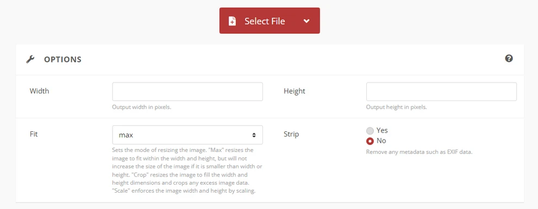Select No for Strip metadata
The image size is (538, 209).
click(370, 141)
